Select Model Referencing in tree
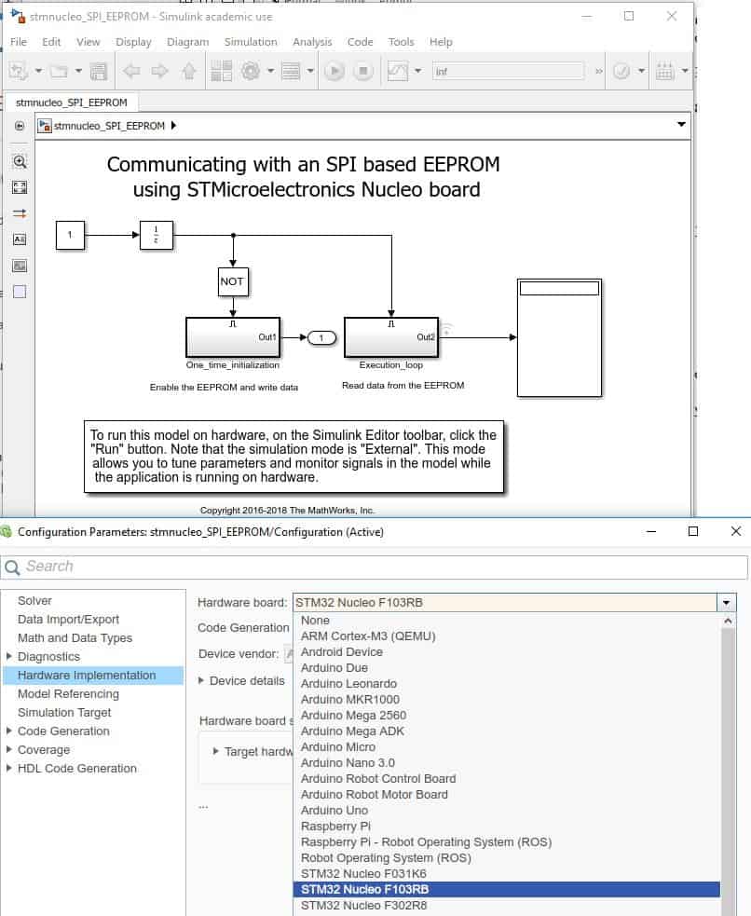This screenshot has height=916, width=751. click(x=68, y=693)
